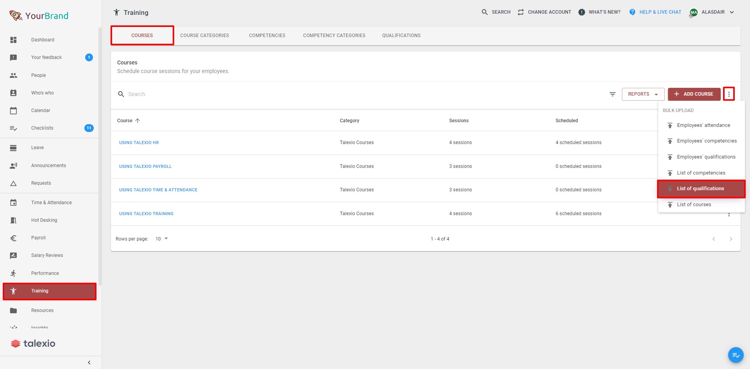Viewport: 750px width, 369px height.
Task: Click "4 scheduled sessions" cell
Action: 579,143
